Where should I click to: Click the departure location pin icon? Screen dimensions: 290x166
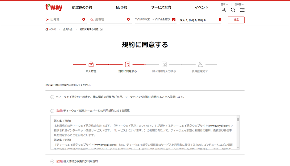pos(84,20)
